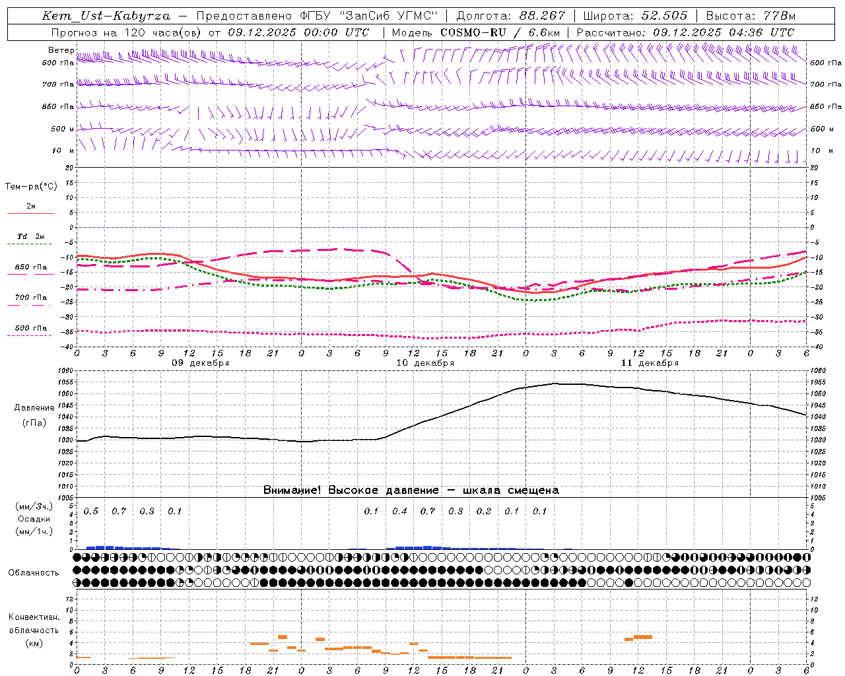Image resolution: width=845 pixels, height=676 pixels.
Task: Click the 'Осадки' precipitation label
Action: (x=34, y=519)
